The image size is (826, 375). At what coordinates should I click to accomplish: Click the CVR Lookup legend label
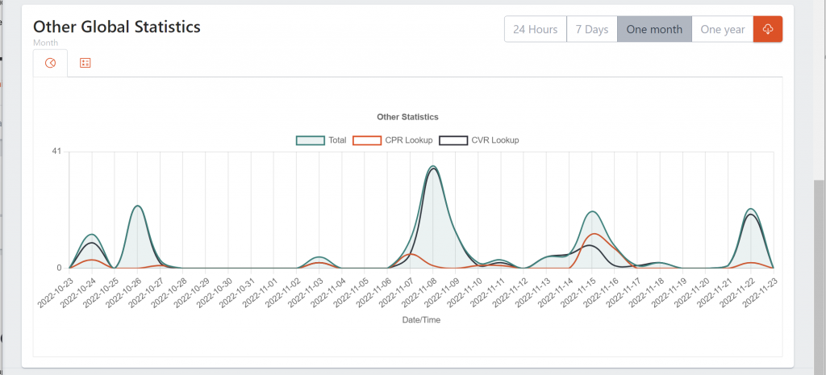click(x=494, y=140)
